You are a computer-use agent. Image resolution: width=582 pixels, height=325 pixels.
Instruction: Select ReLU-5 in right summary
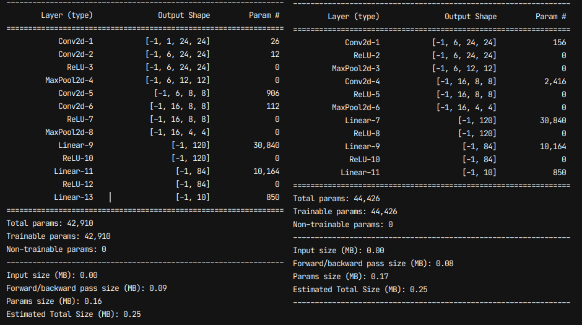[367, 94]
